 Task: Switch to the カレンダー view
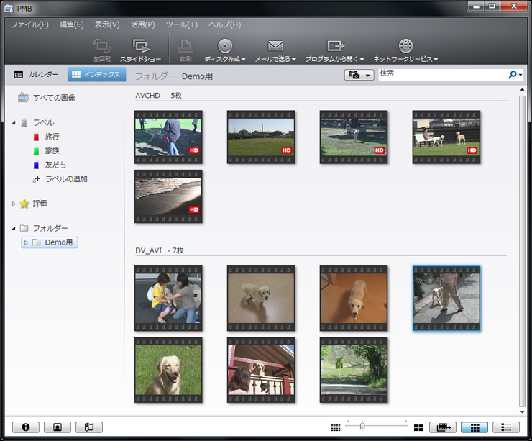click(36, 74)
